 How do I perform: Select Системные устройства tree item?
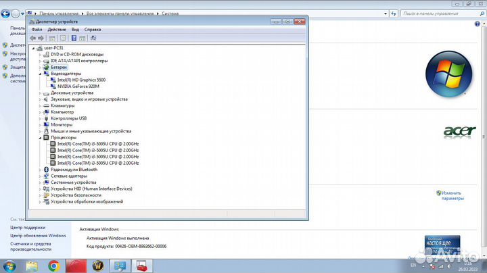coord(74,182)
